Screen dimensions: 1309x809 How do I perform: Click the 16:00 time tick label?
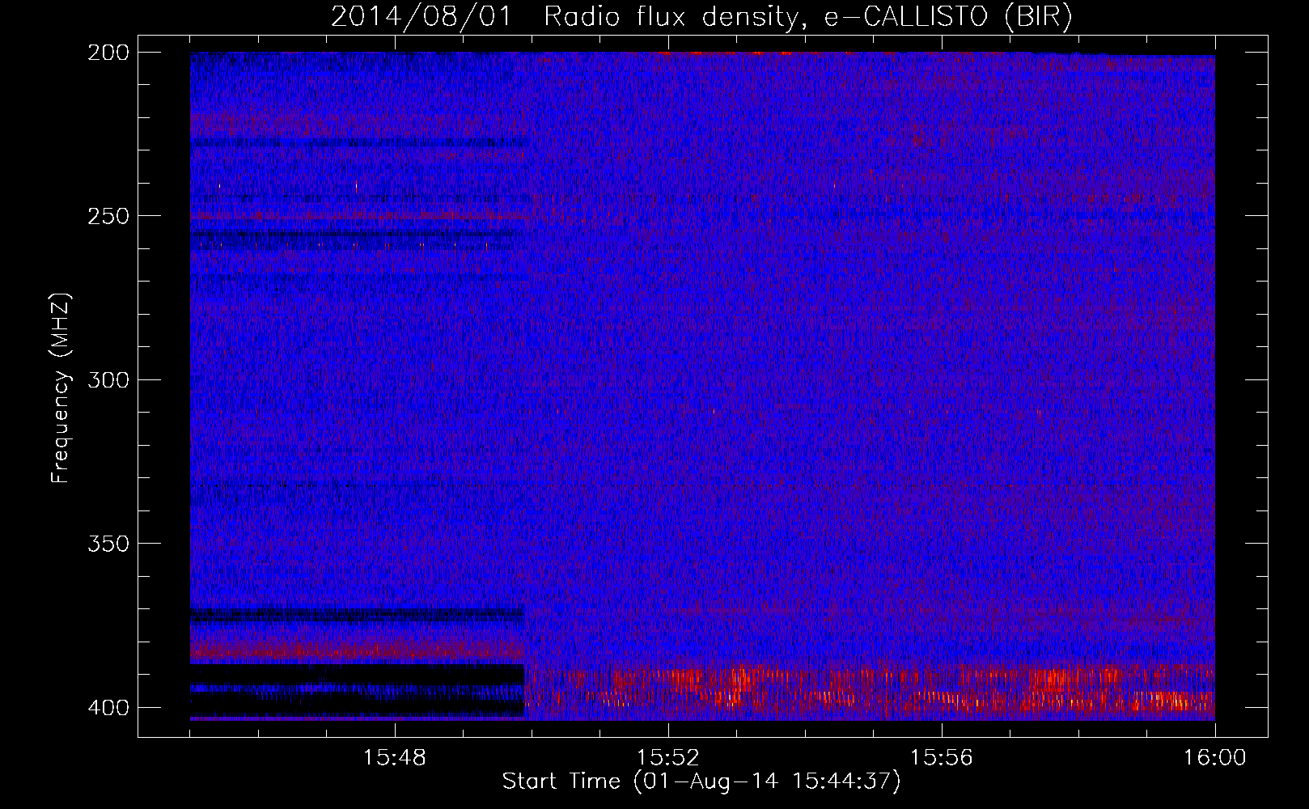[1215, 758]
